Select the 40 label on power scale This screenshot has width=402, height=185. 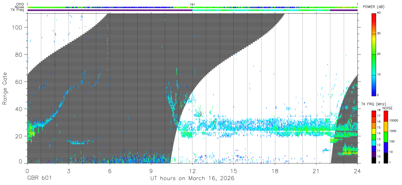click(379, 13)
